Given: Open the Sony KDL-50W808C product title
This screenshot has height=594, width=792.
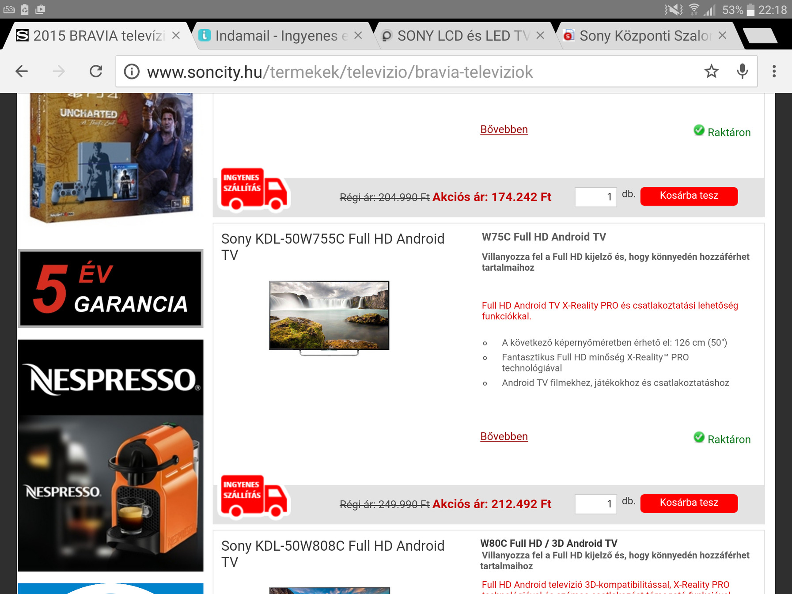Looking at the screenshot, I should [333, 554].
